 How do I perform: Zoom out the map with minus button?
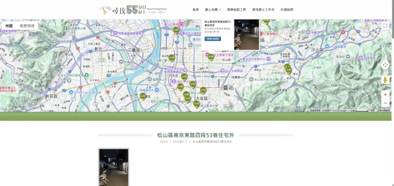tap(385, 103)
